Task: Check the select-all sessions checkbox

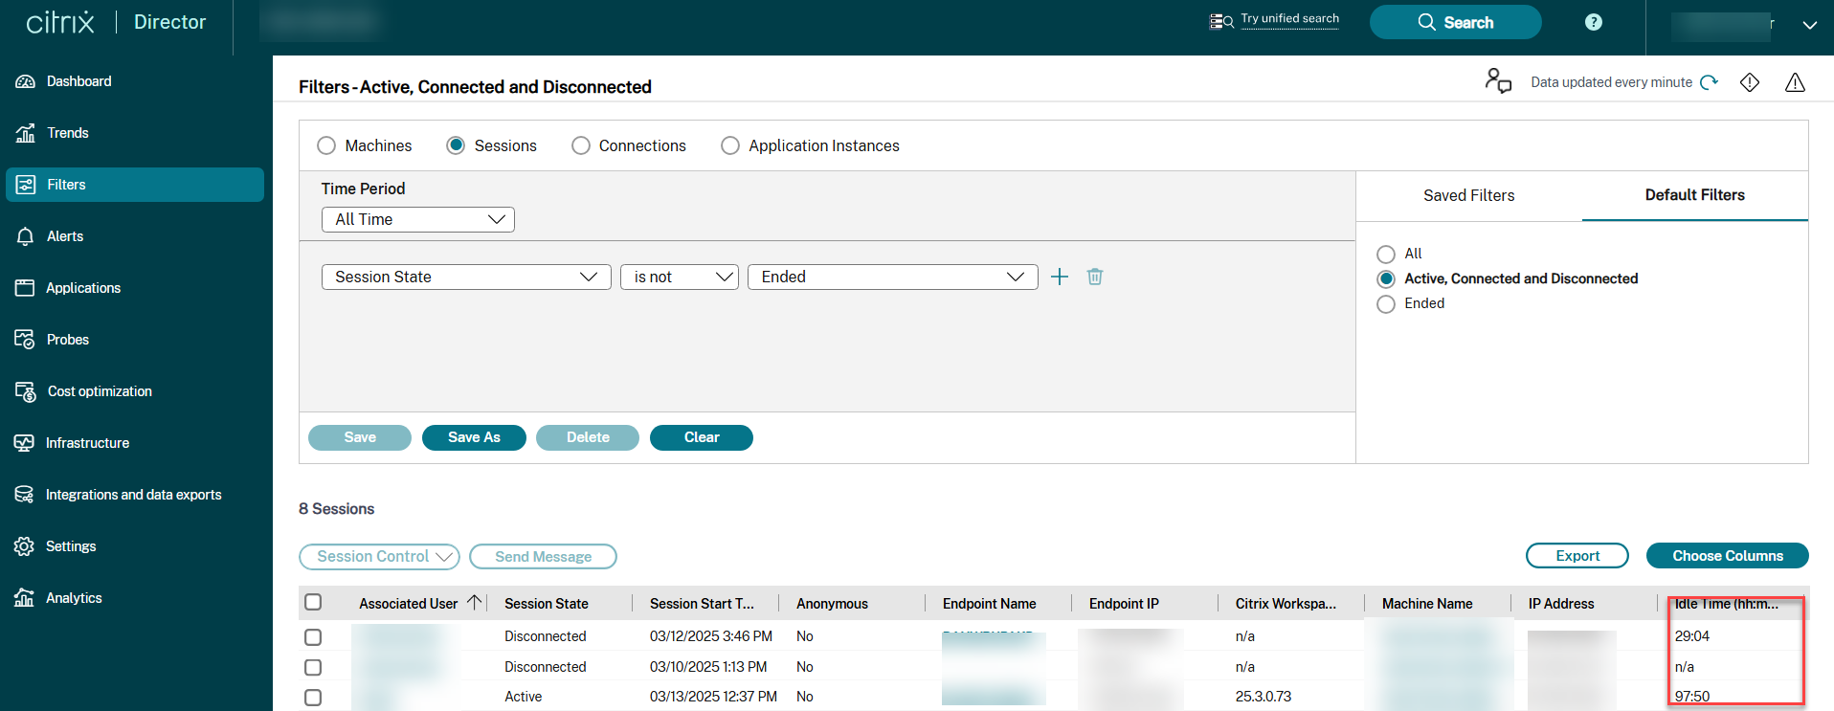Action: 313,603
